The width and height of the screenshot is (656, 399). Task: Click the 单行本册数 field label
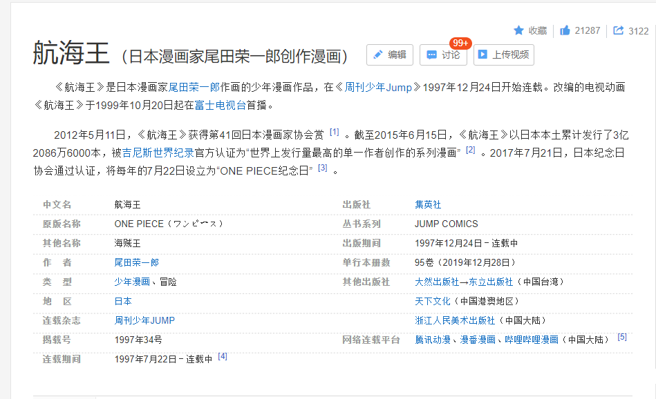366,262
